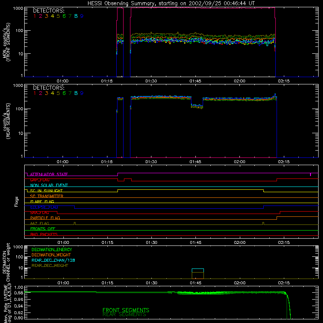Click the AAZ_FLAG label
Screen dimensions: 323x323
click(40, 224)
